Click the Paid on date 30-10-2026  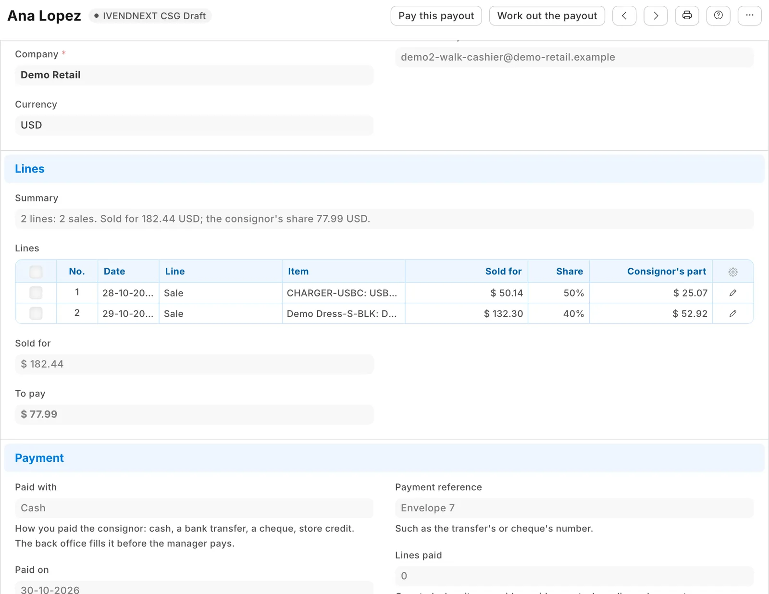[194, 588]
